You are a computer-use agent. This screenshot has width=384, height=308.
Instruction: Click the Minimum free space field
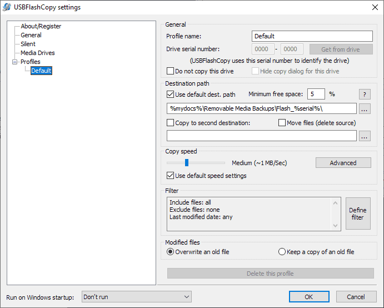click(316, 94)
